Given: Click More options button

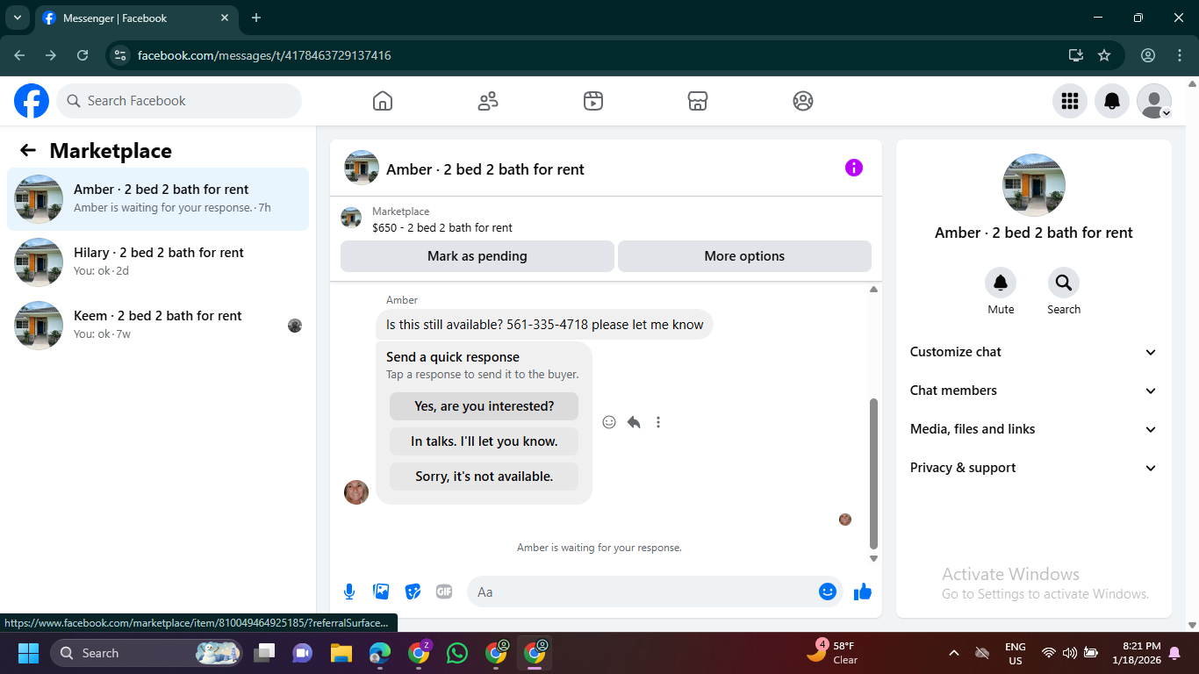Looking at the screenshot, I should pyautogui.click(x=744, y=256).
